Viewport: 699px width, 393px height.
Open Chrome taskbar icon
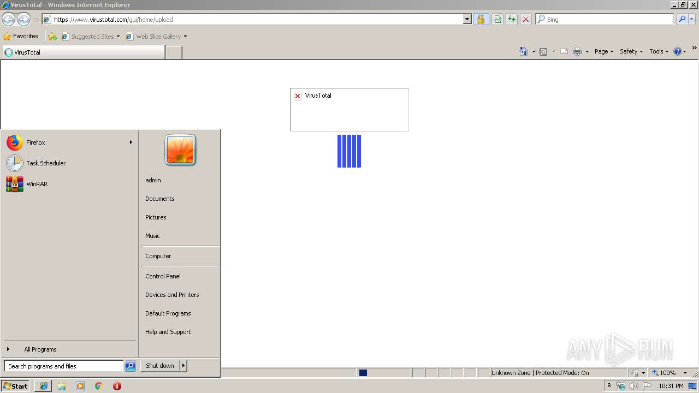(99, 386)
